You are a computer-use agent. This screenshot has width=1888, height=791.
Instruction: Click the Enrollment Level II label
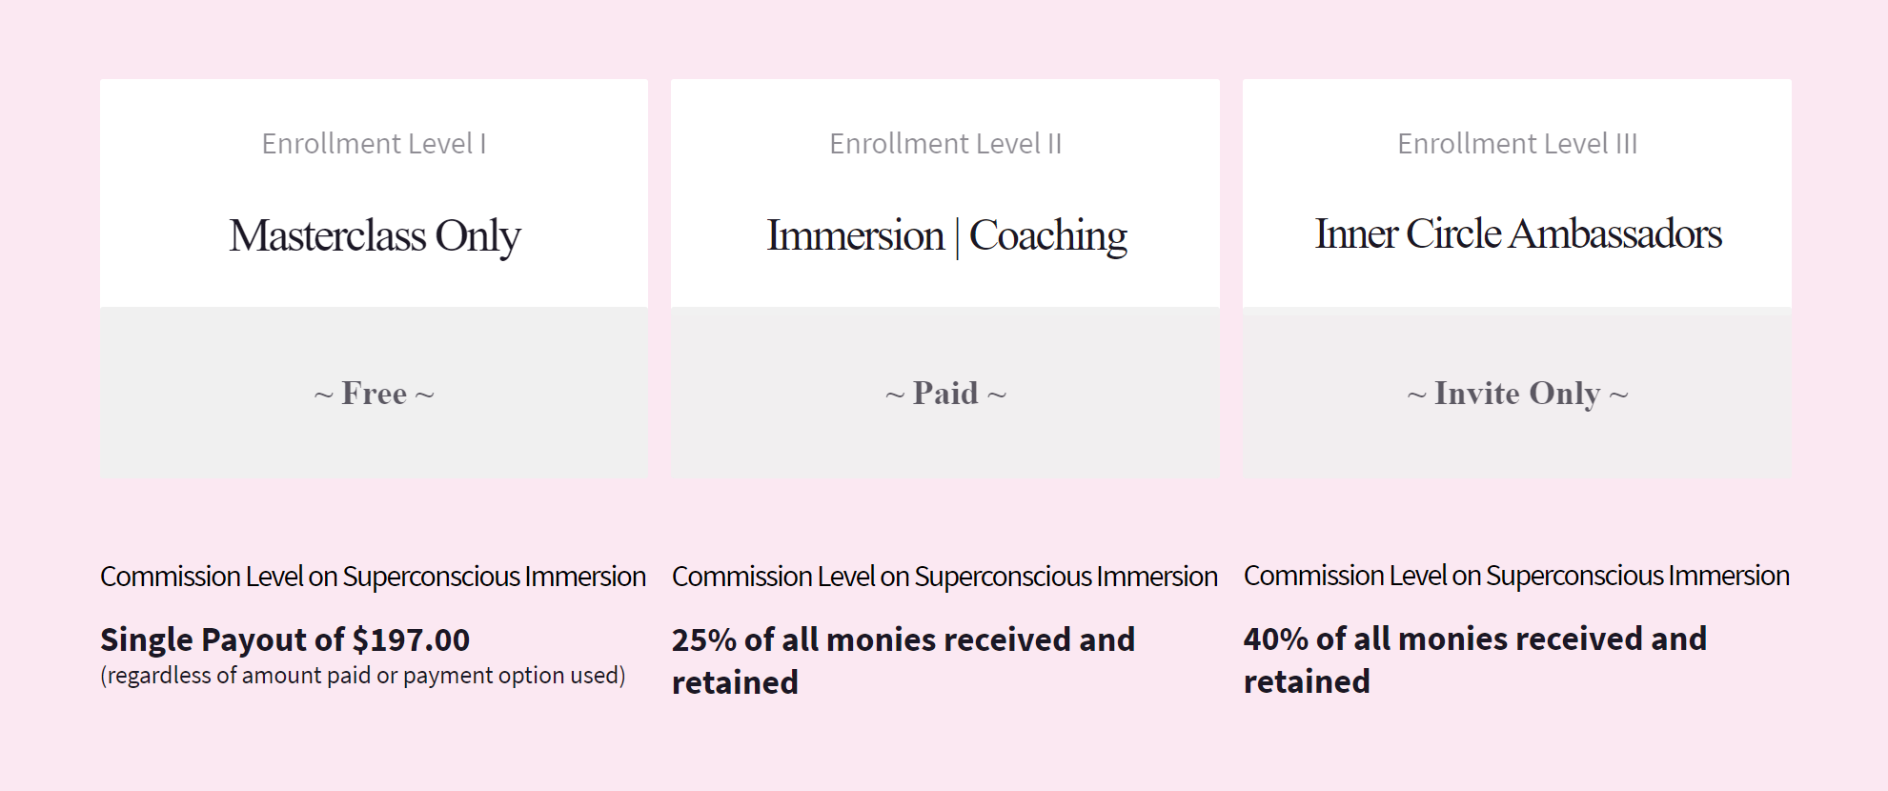point(945,144)
